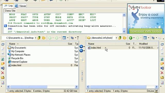Click the rename tag icon atop remote sidebar
The image size is (165, 93).
(x=162, y=44)
